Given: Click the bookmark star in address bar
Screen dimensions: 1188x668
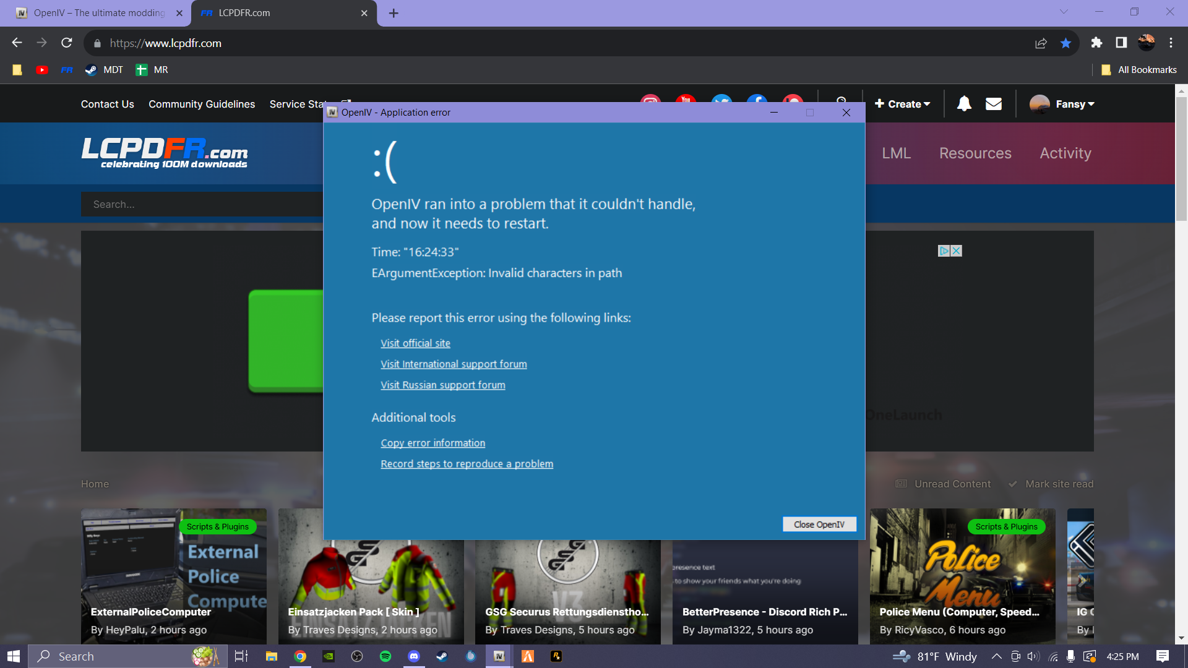Looking at the screenshot, I should (1065, 43).
